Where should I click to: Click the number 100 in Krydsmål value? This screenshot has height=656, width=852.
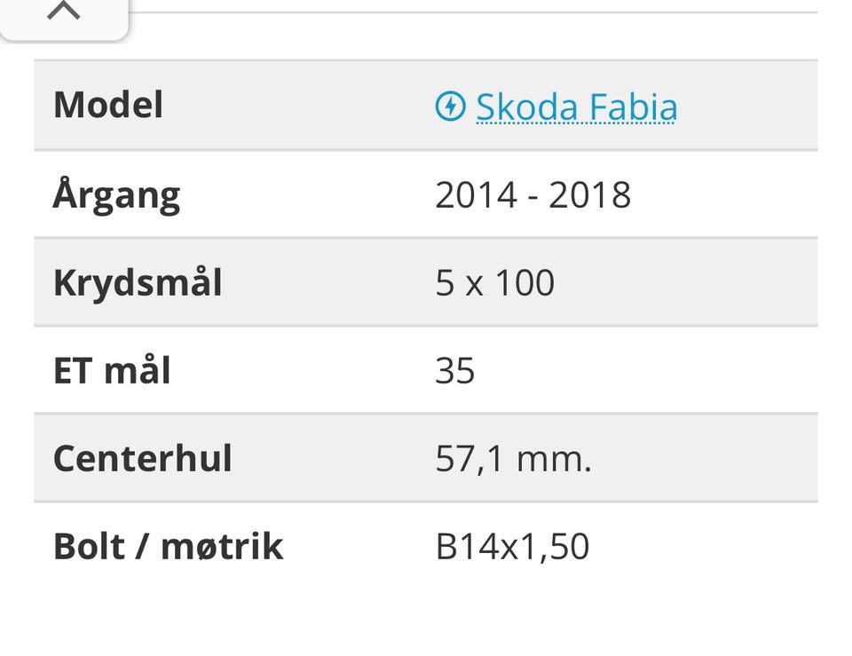tap(525, 282)
